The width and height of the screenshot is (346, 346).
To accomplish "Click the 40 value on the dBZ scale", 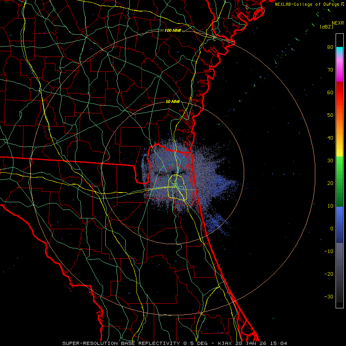I will pyautogui.click(x=330, y=138).
